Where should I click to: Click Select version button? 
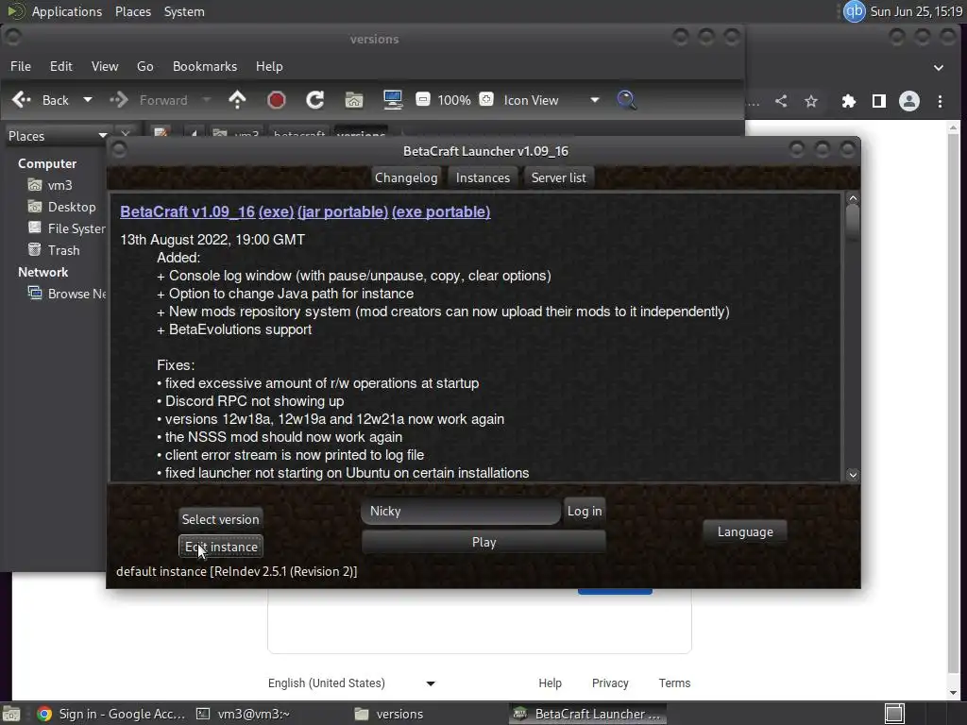[x=220, y=519]
